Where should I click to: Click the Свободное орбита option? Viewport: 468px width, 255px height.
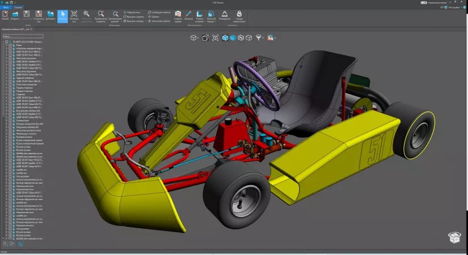(159, 11)
